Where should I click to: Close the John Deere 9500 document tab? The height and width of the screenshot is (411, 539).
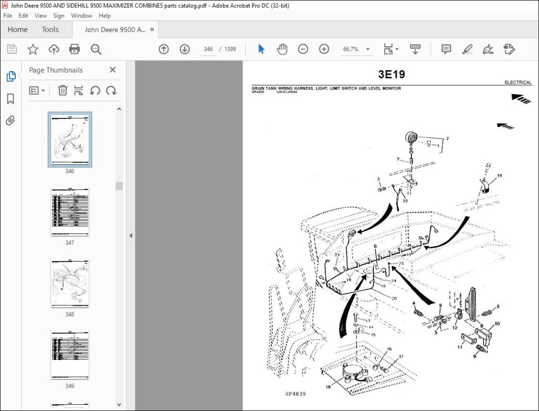tap(152, 29)
